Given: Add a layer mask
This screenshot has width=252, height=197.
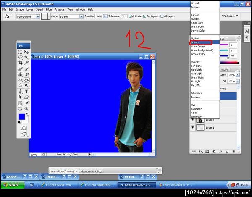Looking at the screenshot, I should 207,151.
